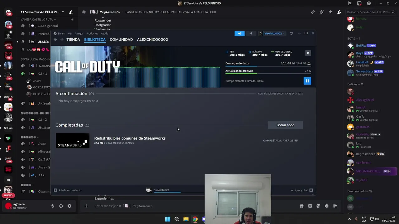Open the TIENDA tab in Steam
Image resolution: width=399 pixels, height=224 pixels.
tap(73, 40)
